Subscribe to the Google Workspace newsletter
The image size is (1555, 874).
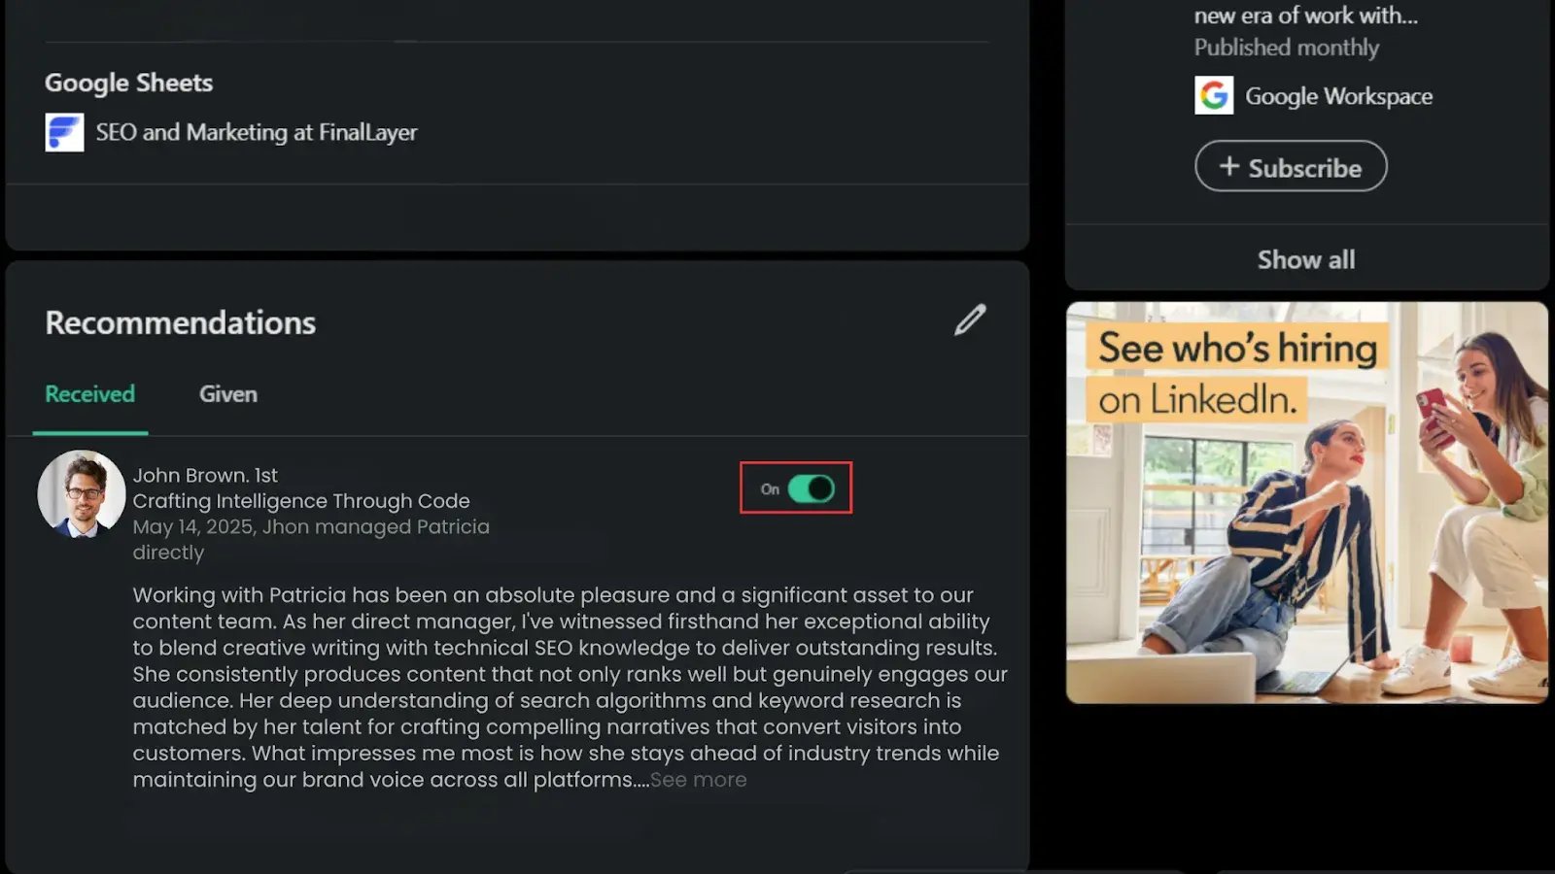click(x=1290, y=167)
